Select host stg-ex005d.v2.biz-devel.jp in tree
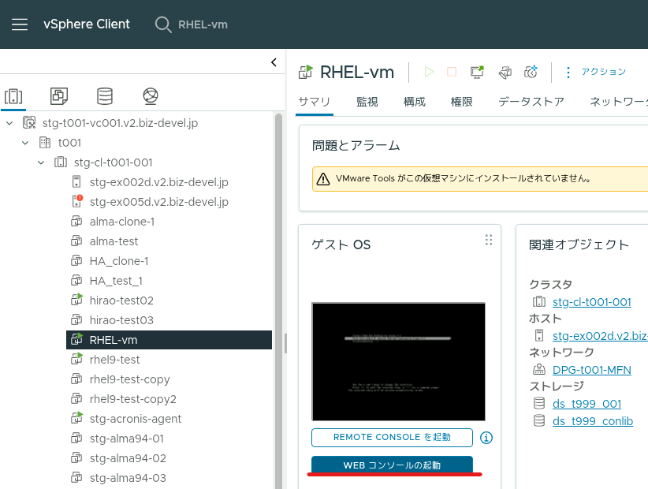 (158, 202)
